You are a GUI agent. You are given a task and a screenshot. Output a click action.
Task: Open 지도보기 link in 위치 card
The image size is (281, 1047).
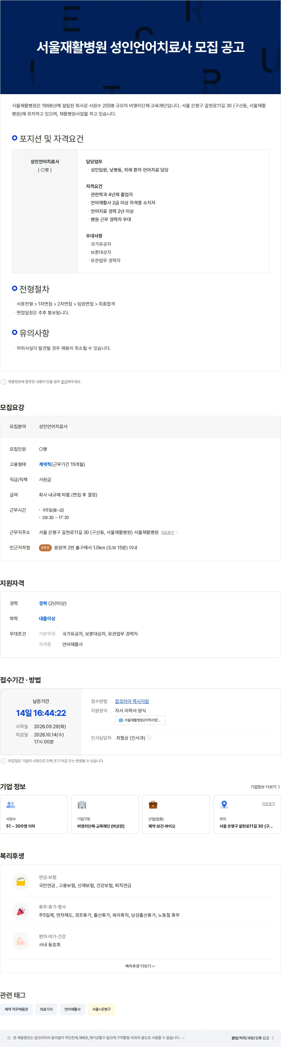coord(268,804)
